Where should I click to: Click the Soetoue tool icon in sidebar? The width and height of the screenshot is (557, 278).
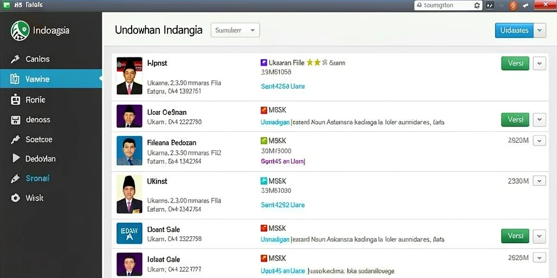pos(15,140)
